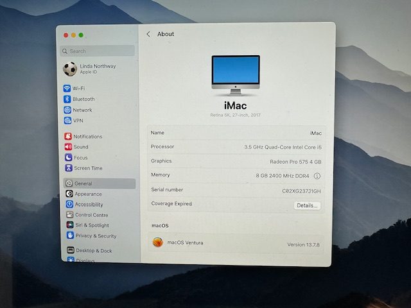The image size is (411, 308).
Task: Select the Desktop & Dock icon
Action: (x=71, y=250)
